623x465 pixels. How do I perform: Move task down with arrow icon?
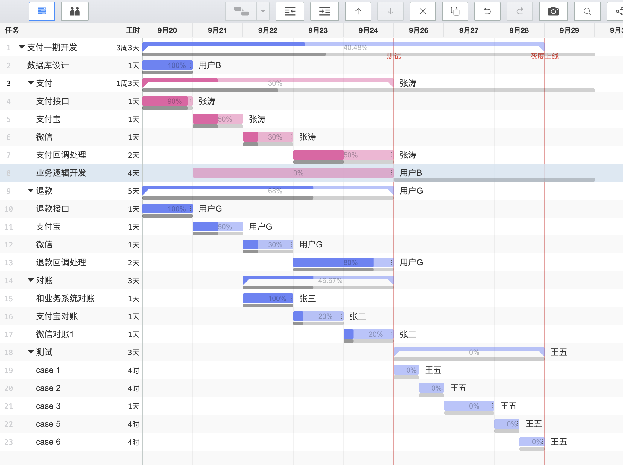pyautogui.click(x=390, y=11)
